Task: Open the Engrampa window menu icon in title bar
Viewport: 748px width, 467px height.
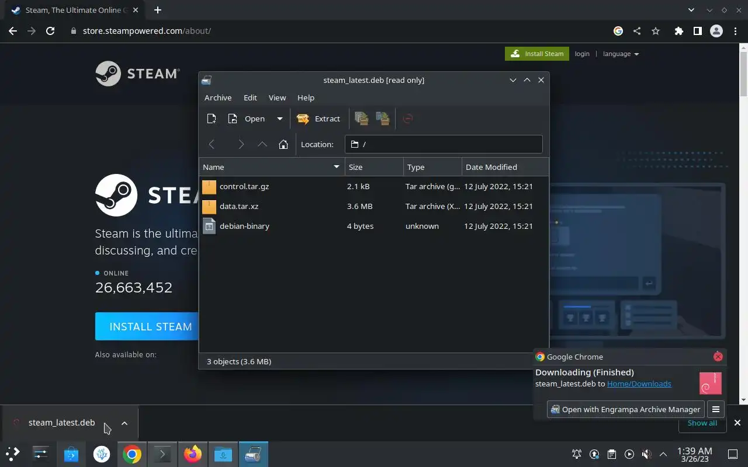Action: [206, 80]
